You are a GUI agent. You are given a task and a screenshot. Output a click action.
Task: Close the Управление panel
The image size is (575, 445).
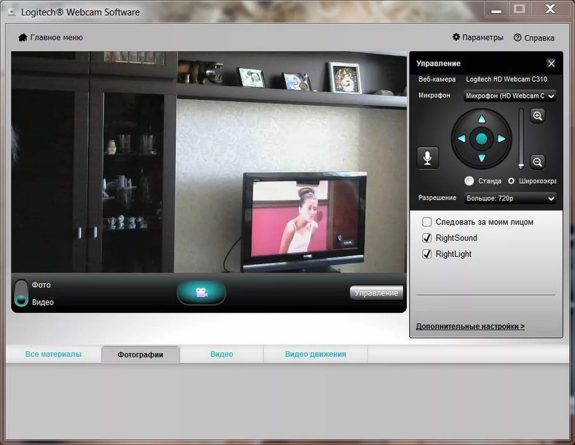pyautogui.click(x=551, y=63)
